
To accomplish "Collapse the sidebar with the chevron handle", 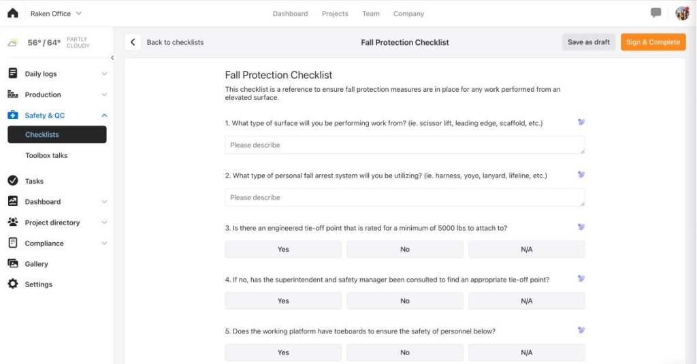I will 113,58.
